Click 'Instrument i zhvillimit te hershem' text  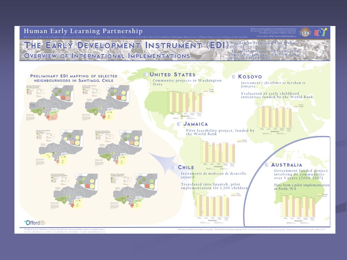(x=273, y=84)
